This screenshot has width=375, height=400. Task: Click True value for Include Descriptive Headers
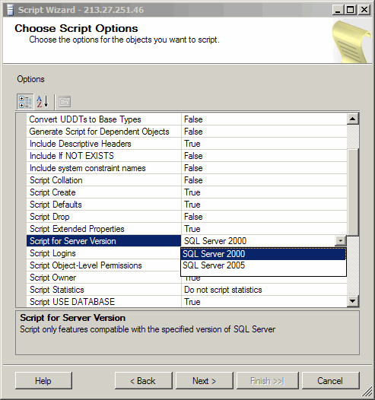click(264, 144)
